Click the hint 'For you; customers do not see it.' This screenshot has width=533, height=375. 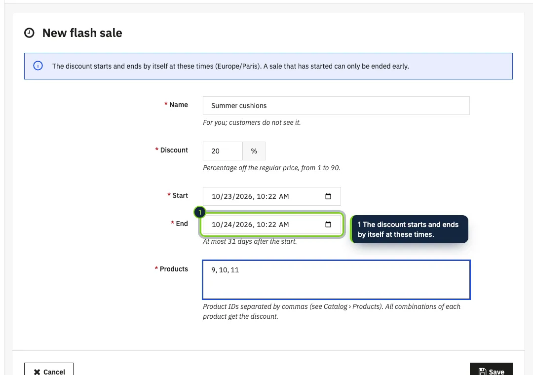[x=252, y=122]
